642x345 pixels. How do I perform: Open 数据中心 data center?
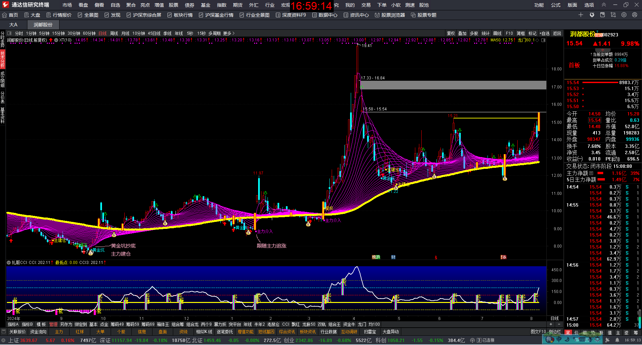click(325, 15)
